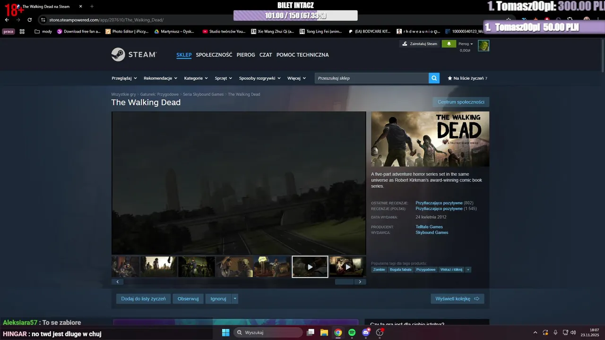
Task: Click the Steam logo in the header
Action: pyautogui.click(x=134, y=55)
